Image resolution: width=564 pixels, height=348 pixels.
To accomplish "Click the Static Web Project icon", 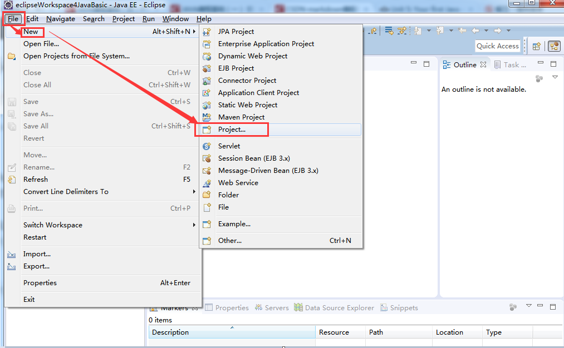I will [x=207, y=105].
